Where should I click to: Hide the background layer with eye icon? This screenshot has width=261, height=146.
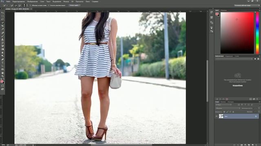click(217, 116)
